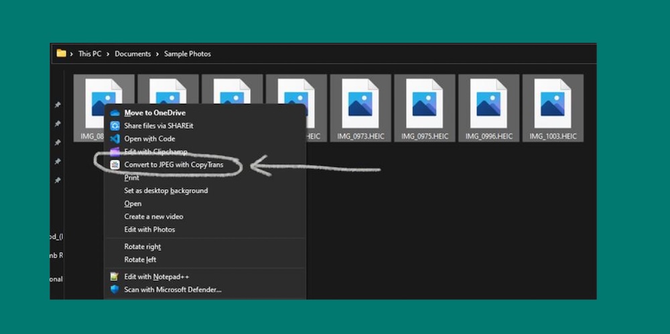Click the Clipchamp icon in context menu
Viewport: 670px width, 334px height.
click(x=115, y=152)
